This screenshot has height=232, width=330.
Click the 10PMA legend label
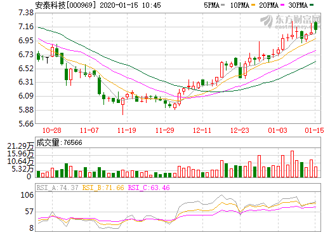point(239,5)
